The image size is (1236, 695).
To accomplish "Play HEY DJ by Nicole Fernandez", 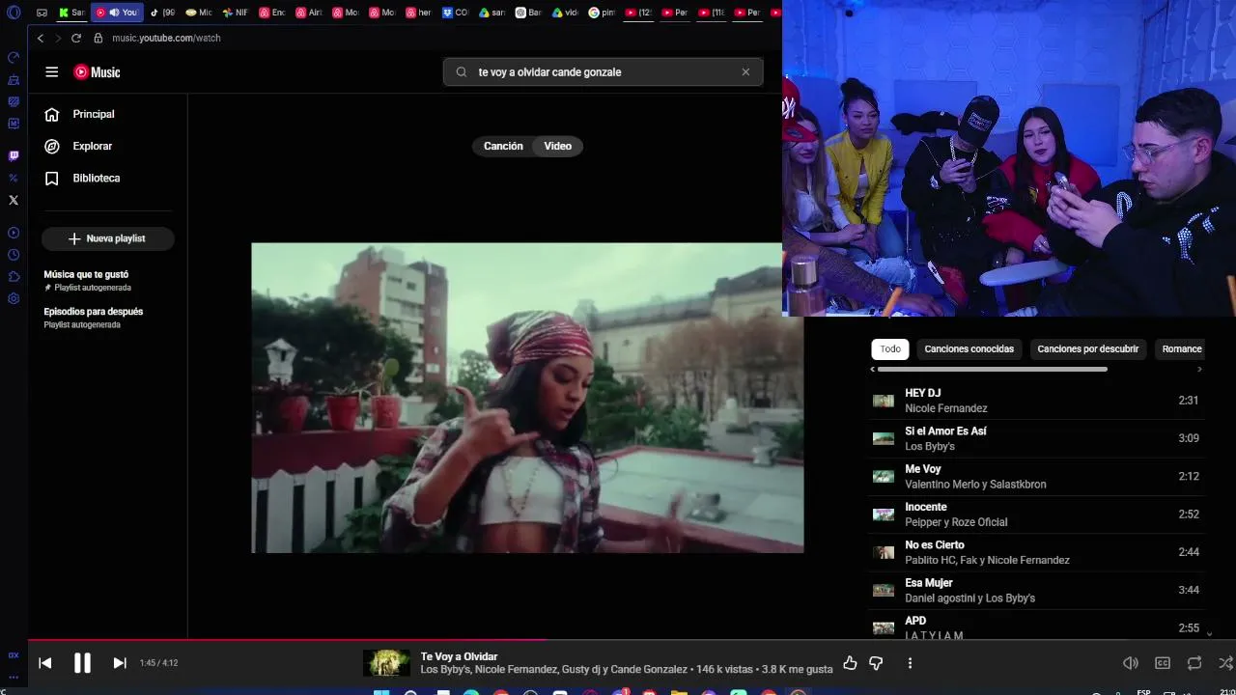I will click(1035, 401).
